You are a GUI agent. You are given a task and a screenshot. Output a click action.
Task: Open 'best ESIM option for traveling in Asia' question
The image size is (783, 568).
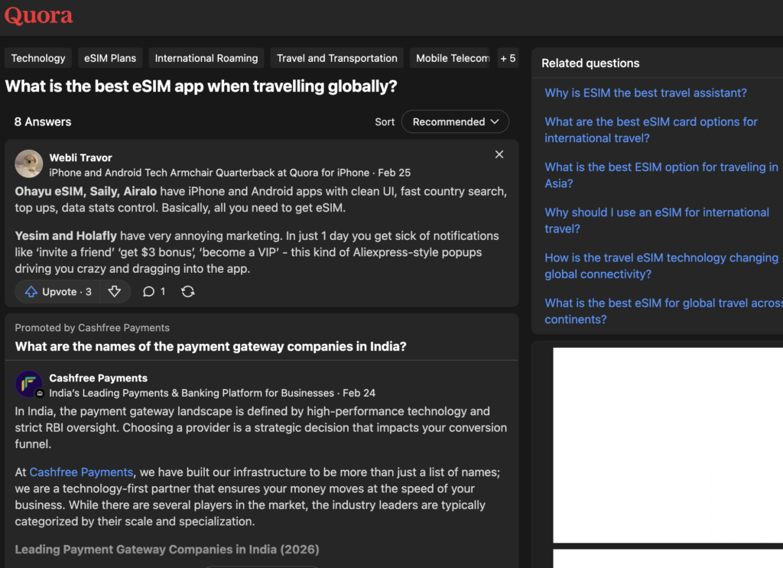[661, 175]
